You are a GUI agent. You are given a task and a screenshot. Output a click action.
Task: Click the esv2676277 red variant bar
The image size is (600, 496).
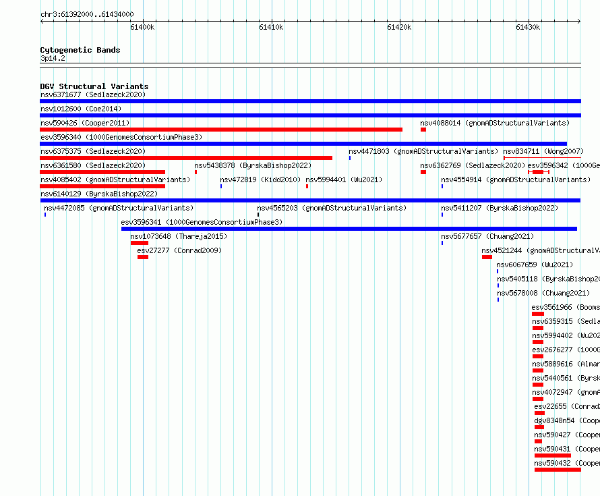click(x=537, y=356)
